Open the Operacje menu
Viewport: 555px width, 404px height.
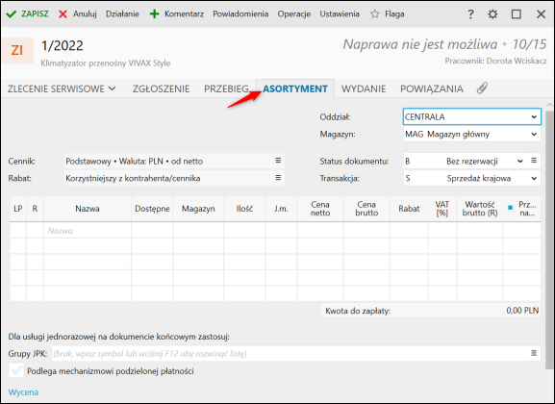pyautogui.click(x=294, y=14)
